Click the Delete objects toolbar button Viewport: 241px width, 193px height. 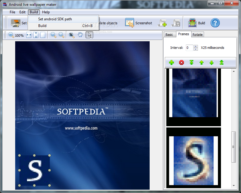tap(108, 23)
